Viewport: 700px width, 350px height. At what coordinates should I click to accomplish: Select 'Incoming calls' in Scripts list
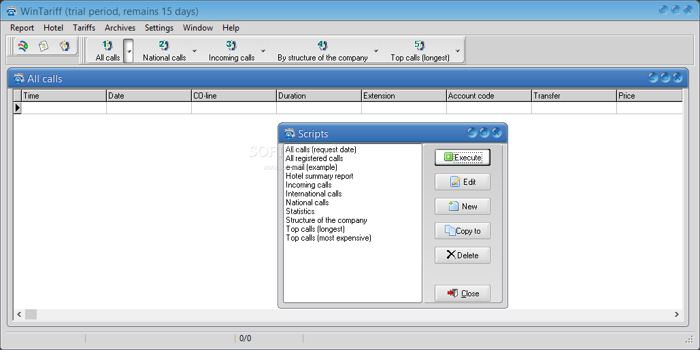click(x=308, y=185)
